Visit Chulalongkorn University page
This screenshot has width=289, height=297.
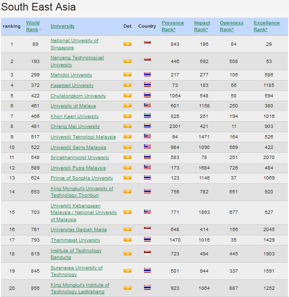[78, 95]
